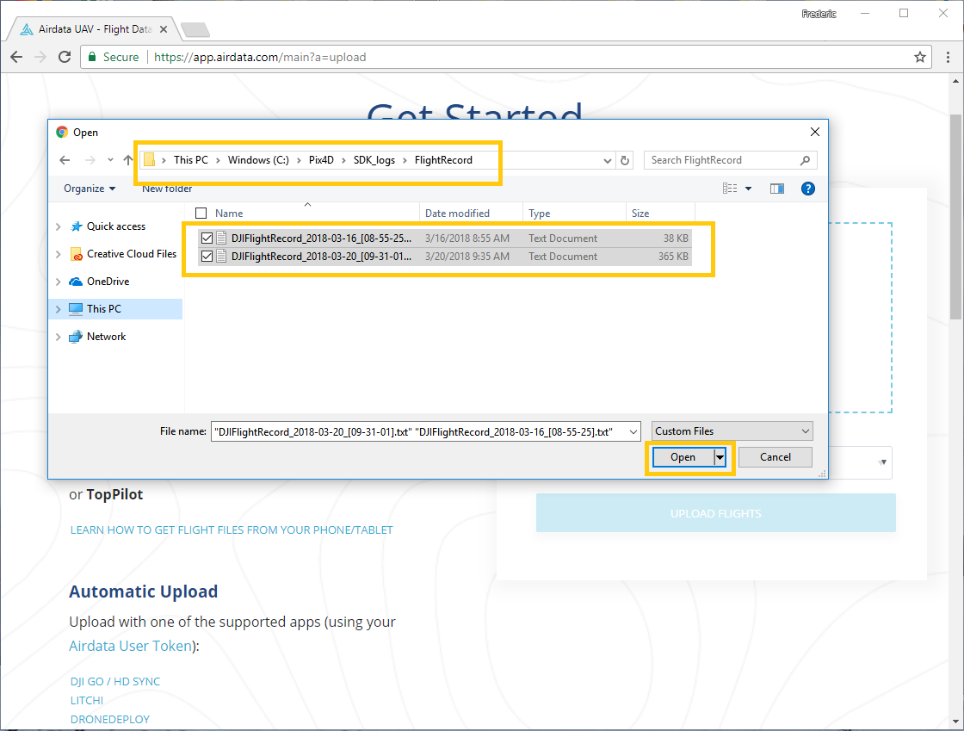Image resolution: width=964 pixels, height=731 pixels.
Task: Reload the Airdata page
Action: tap(65, 57)
